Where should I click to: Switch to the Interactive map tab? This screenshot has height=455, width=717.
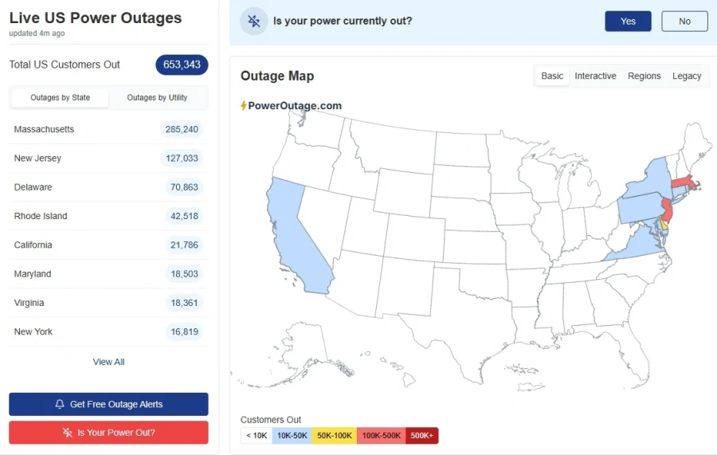595,76
